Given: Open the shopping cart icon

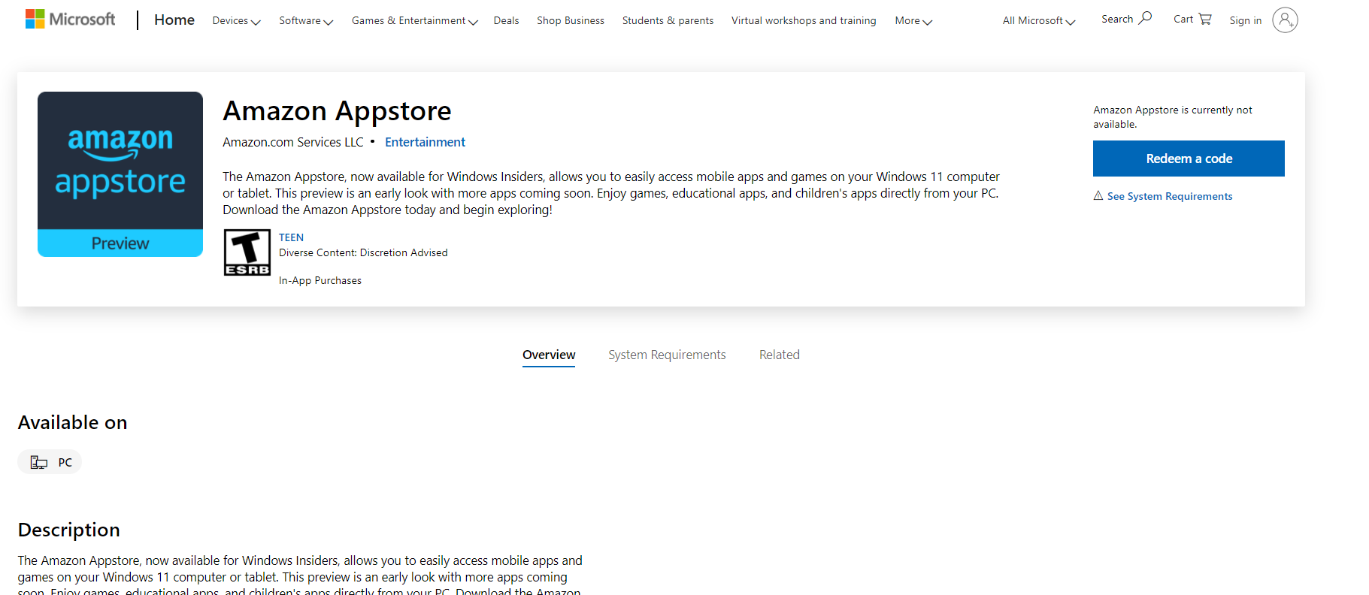Looking at the screenshot, I should tap(1205, 19).
